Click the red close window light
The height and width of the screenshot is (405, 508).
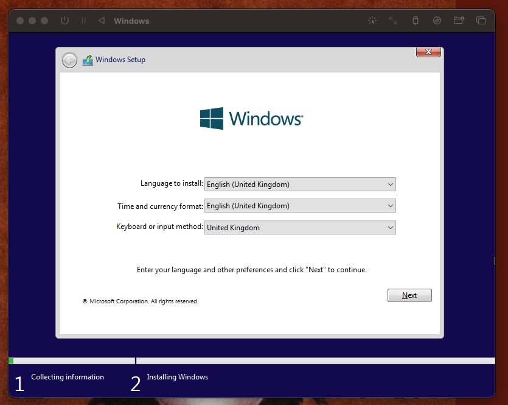[20, 21]
